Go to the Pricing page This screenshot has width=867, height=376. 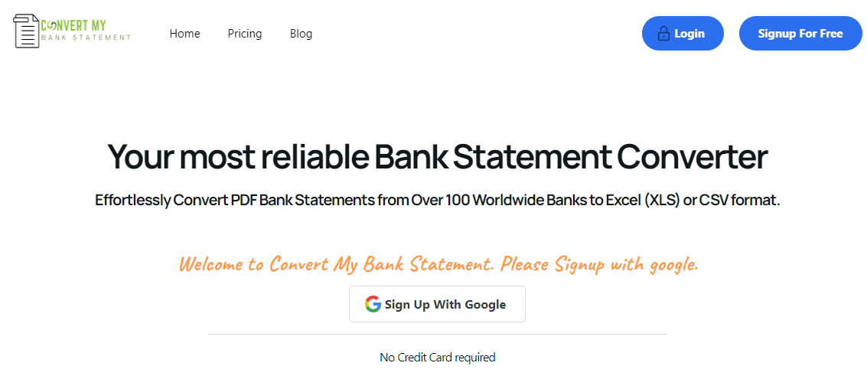click(245, 34)
